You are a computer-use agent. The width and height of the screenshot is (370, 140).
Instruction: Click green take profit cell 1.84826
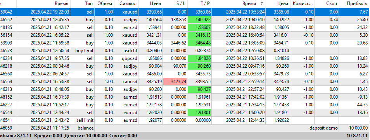199,58
